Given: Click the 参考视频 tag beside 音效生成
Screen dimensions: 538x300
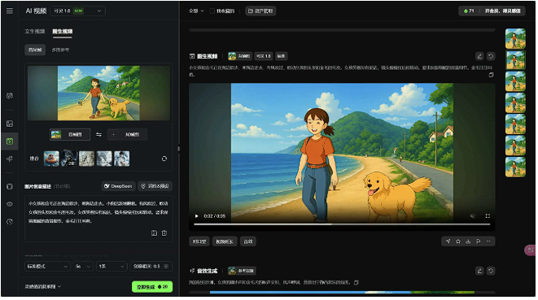Looking at the screenshot, I should tap(243, 271).
